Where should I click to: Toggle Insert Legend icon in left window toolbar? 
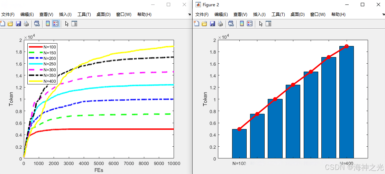point(56,24)
